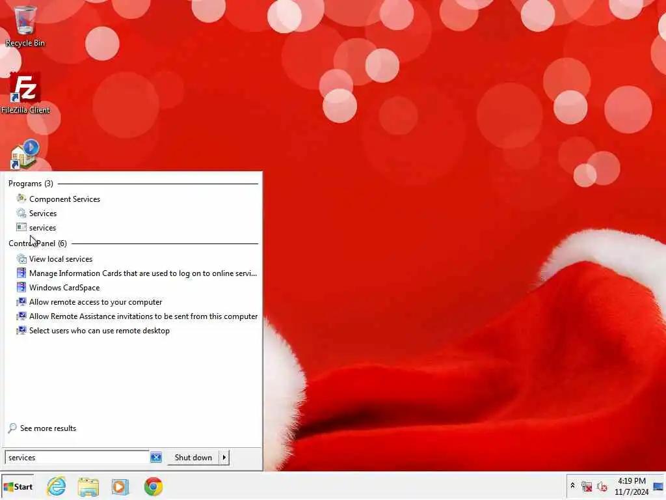The height and width of the screenshot is (500, 666).
Task: Click the Windows CardSpace icon
Action: point(21,287)
